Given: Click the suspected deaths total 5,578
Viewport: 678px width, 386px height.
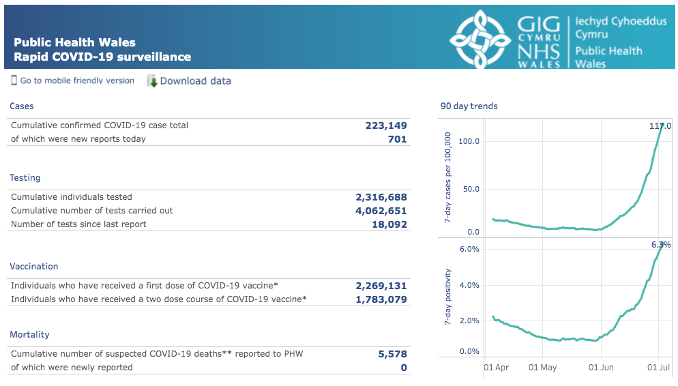Looking at the screenshot, I should 393,354.
